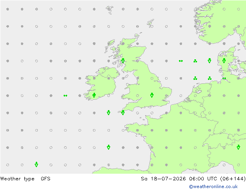Screen dimensions: 246x190
Task: Click the shower symbol in sea west of Cornwall
Action: click(x=108, y=112)
